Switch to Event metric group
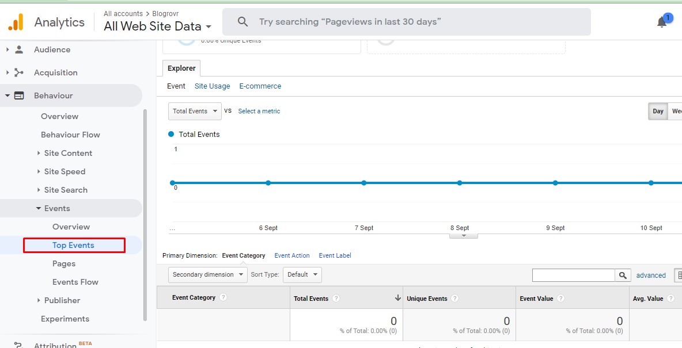 click(176, 86)
